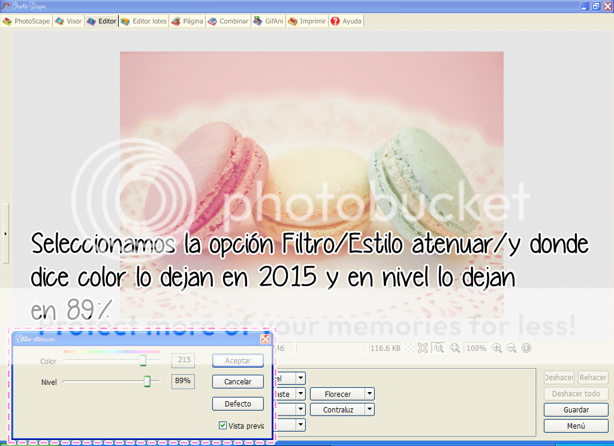Select the Editor tab
This screenshot has height=446, width=614.
pyautogui.click(x=101, y=21)
